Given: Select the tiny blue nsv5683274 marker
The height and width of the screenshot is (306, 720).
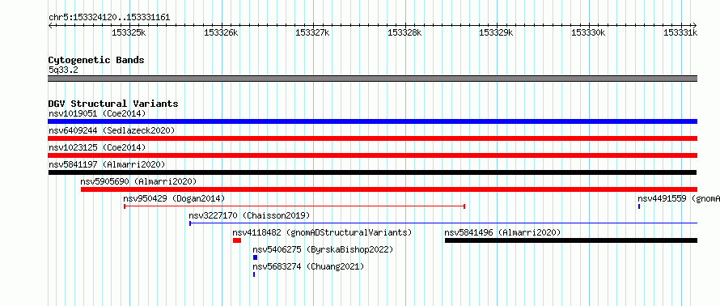Looking at the screenshot, I should (x=254, y=274).
